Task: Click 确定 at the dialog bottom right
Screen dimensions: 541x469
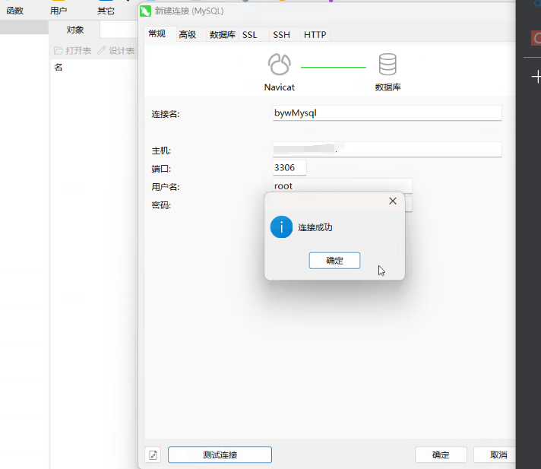Action: pos(441,455)
